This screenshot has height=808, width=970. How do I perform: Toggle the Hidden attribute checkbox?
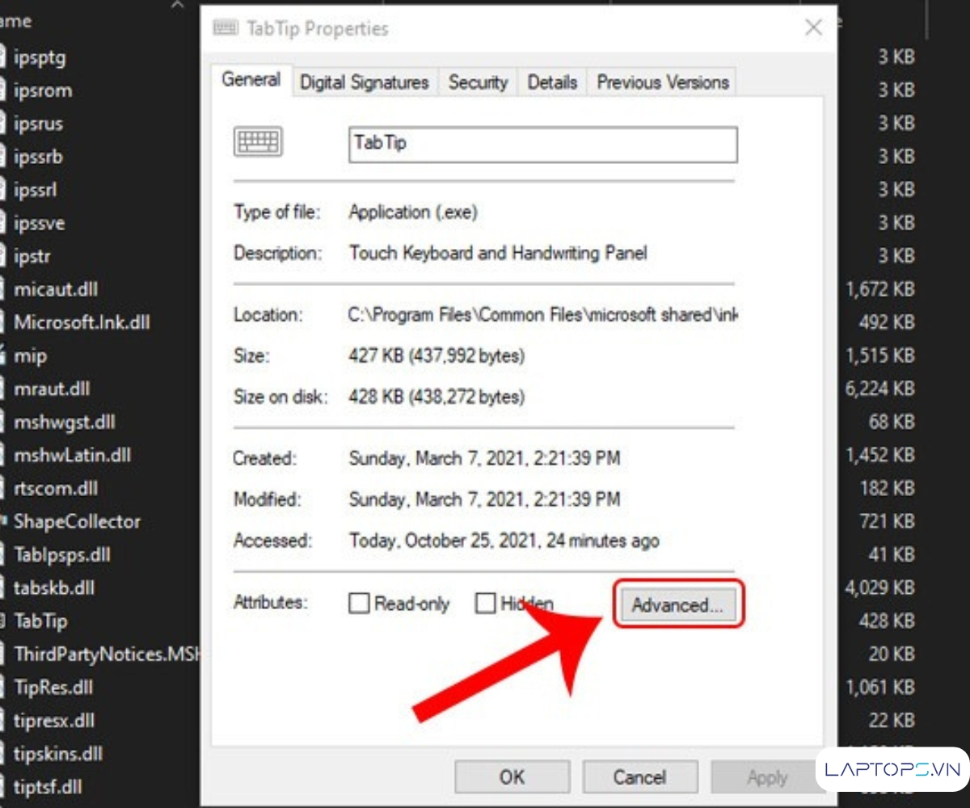tap(485, 604)
